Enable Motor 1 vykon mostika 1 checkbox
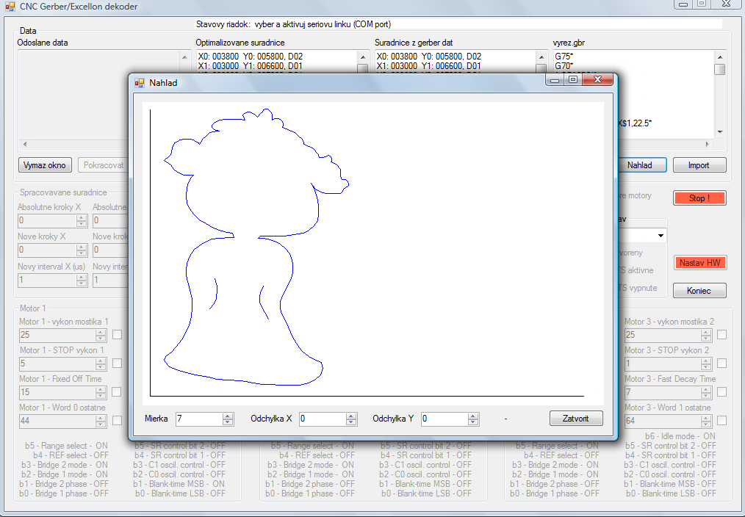Screen dimensions: 745x517 (117, 336)
